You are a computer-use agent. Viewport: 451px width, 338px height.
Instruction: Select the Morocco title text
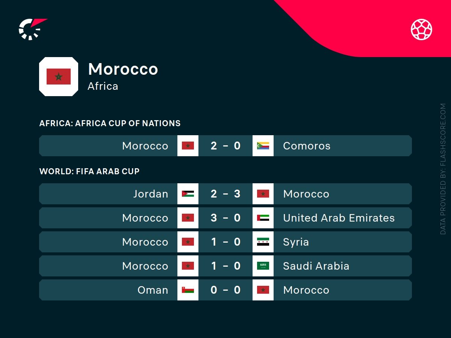coord(123,69)
